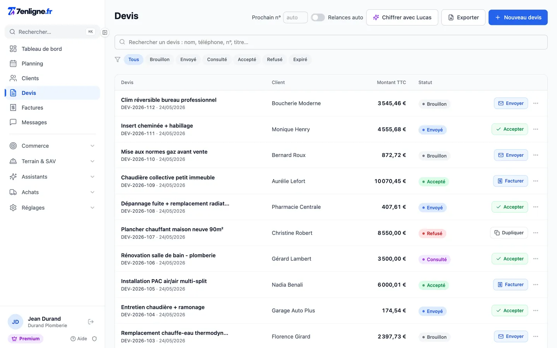Accept the Entretien chaudière quote
Viewport: 557px width, 348px height.
click(x=510, y=310)
